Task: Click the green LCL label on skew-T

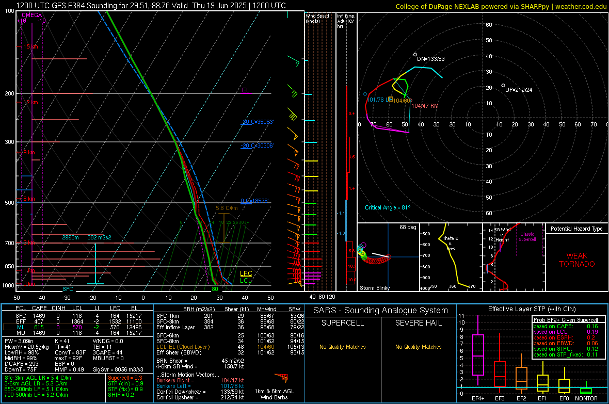Action: [x=246, y=281]
